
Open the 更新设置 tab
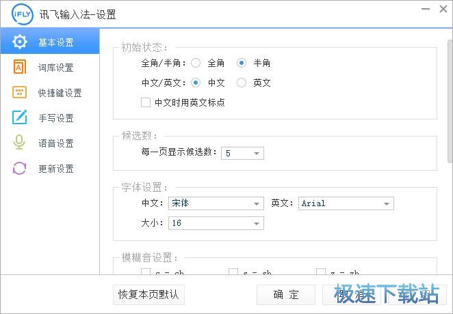tap(50, 168)
